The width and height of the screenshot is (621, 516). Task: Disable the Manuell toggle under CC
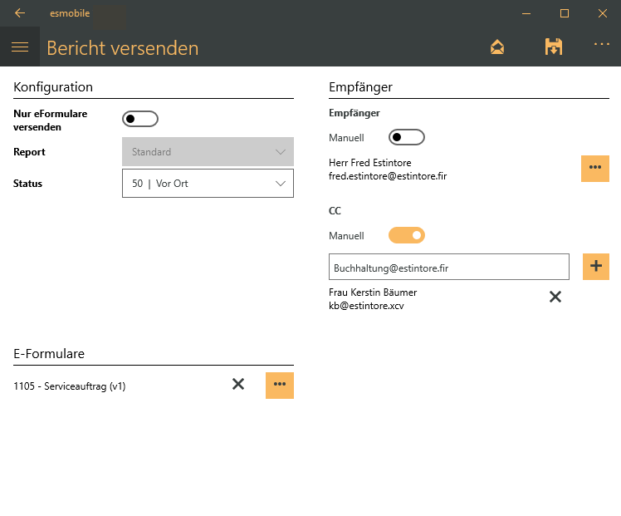[x=407, y=235]
